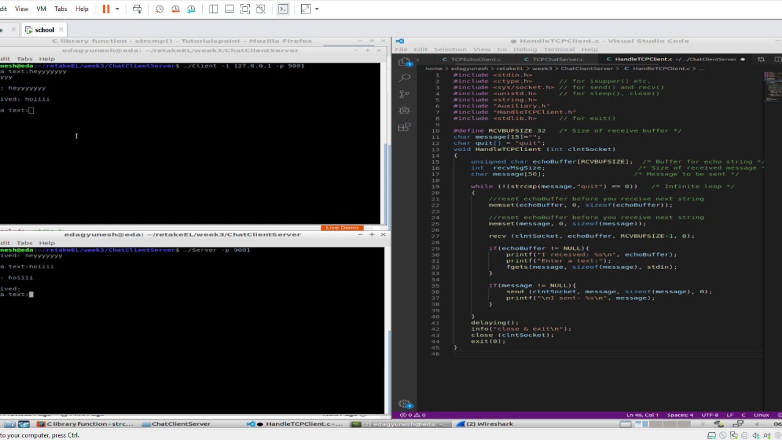
Task: Open the Source Control view
Action: 404,94
